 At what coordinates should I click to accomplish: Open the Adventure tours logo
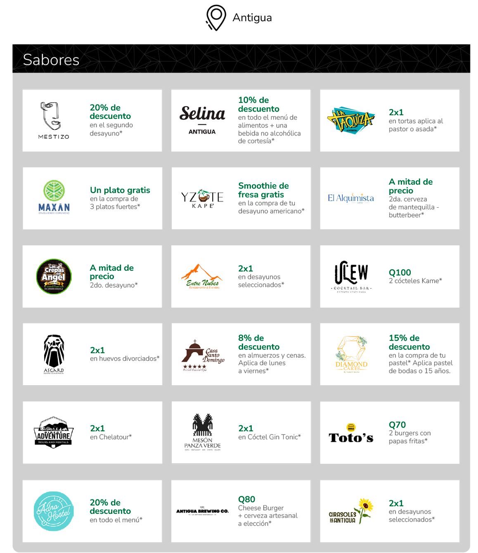[54, 432]
